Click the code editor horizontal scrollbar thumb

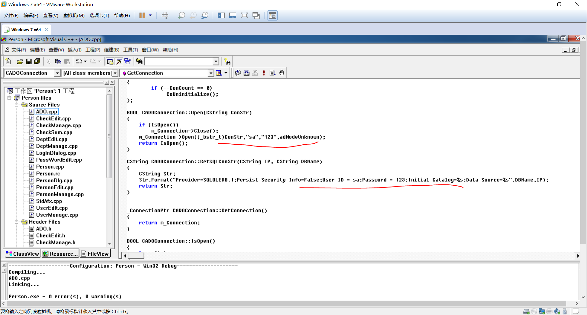(136, 256)
